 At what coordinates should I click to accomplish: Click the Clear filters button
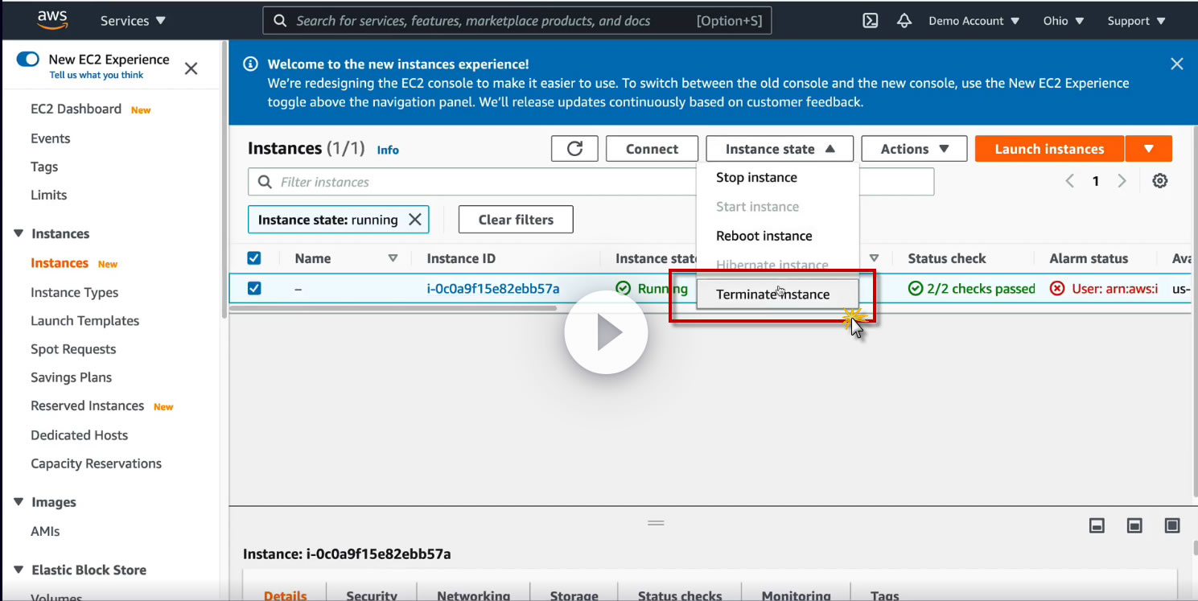point(516,220)
